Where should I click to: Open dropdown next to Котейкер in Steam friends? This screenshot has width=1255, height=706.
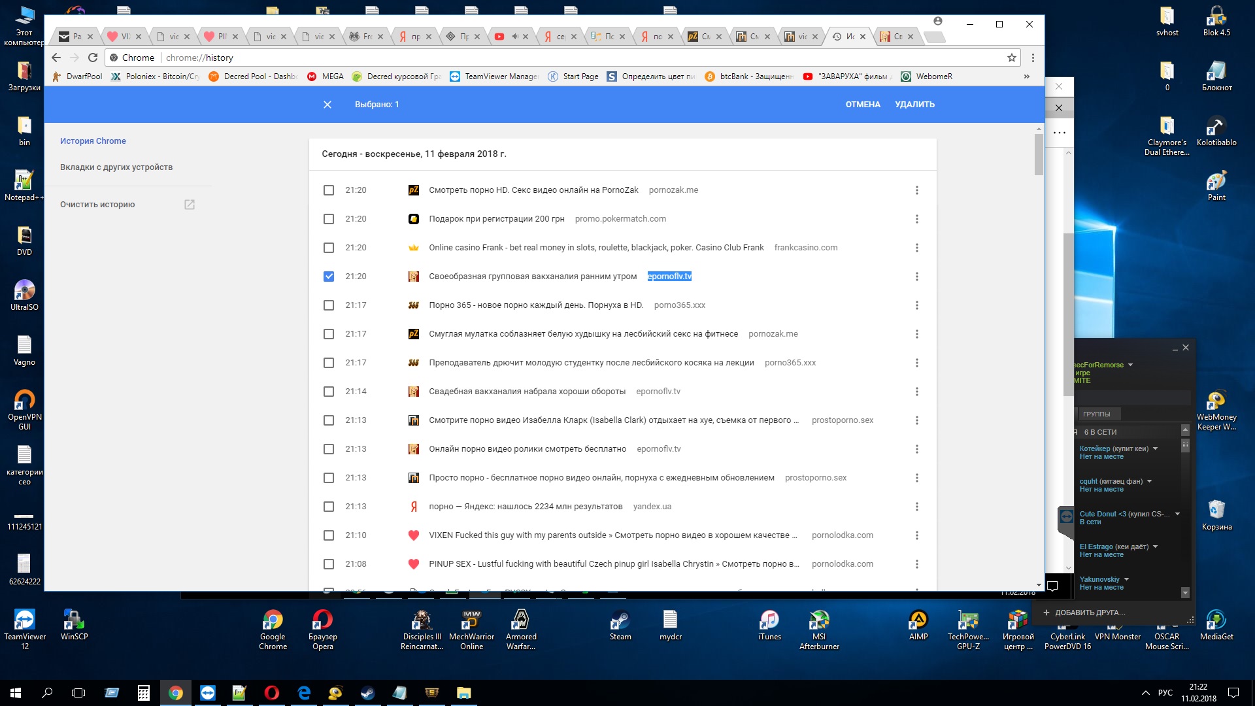(1155, 448)
